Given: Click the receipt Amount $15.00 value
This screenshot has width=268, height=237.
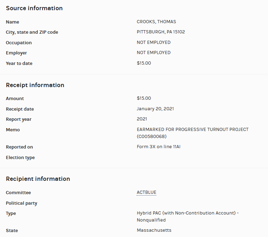Looking at the screenshot, I should pyautogui.click(x=144, y=98).
